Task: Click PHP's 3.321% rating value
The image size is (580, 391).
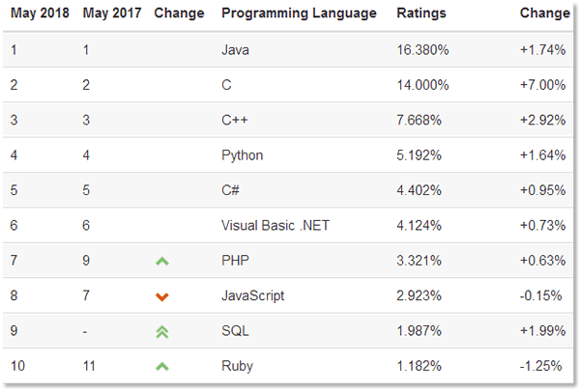Action: click(x=420, y=261)
